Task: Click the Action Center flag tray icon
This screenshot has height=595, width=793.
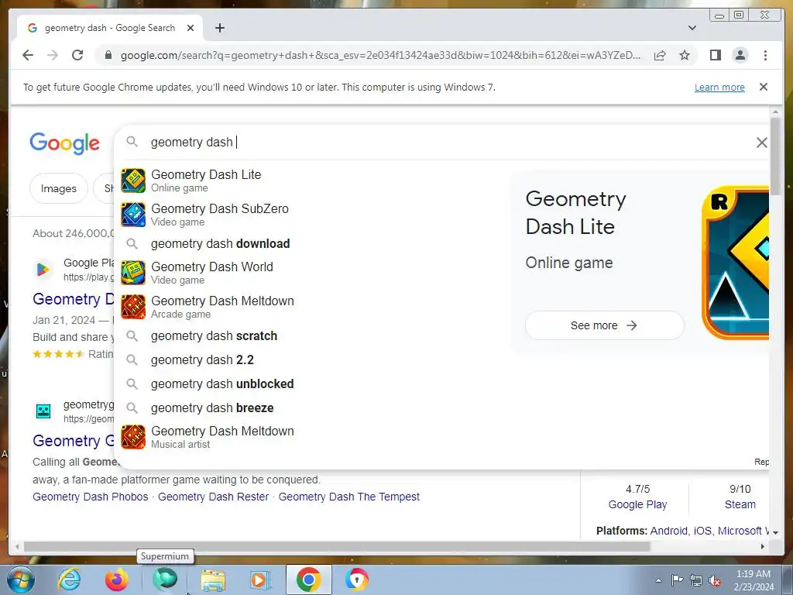Action: coord(677,580)
